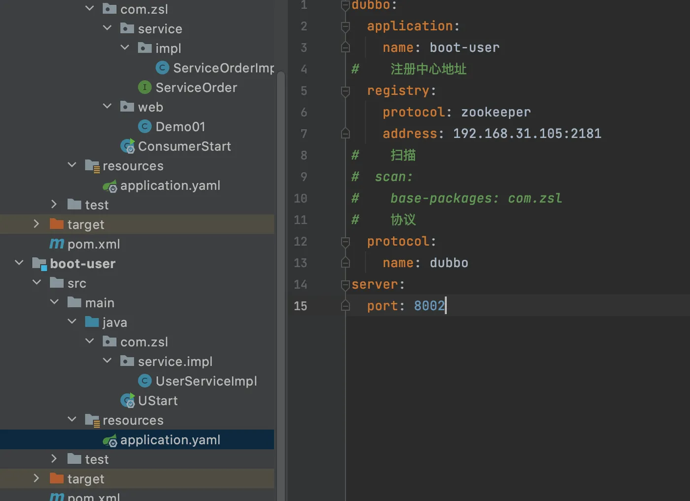
Task: Fold the registry block at line 5
Action: click(345, 91)
